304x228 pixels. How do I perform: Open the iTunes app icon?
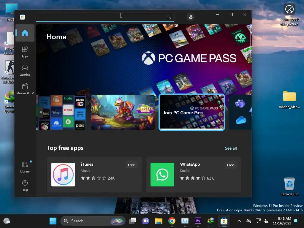coord(63,175)
